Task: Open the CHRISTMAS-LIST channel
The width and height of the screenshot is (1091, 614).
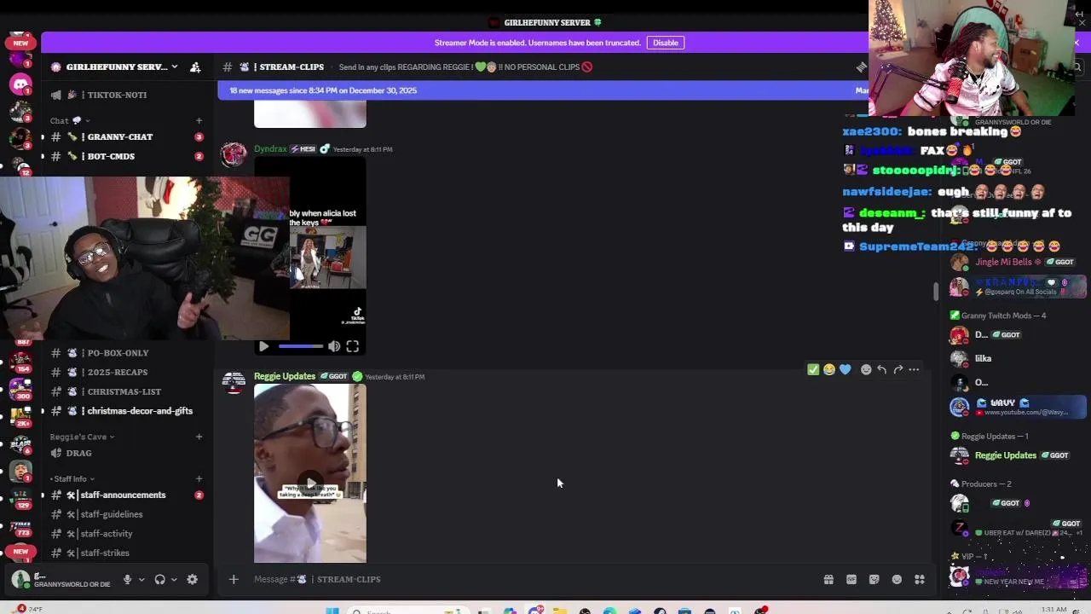Action: pos(125,391)
